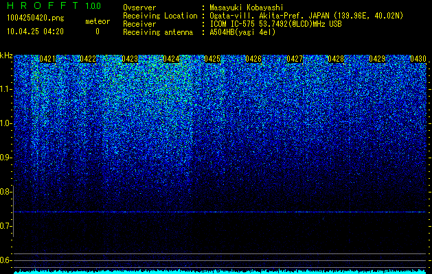Viewport: 432px width, 274px height.
Task: Click the date stamp 10.04.25 04:20
Action: (x=35, y=32)
